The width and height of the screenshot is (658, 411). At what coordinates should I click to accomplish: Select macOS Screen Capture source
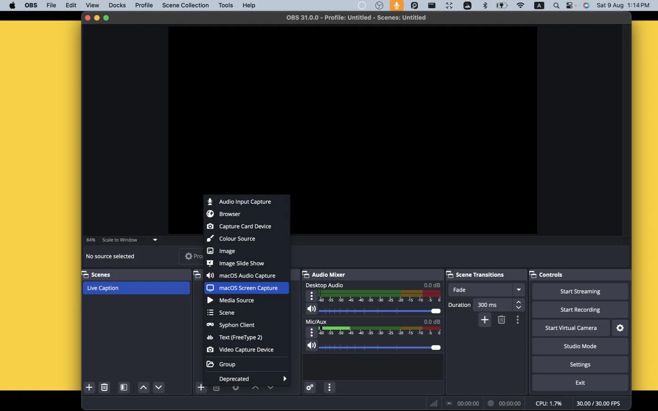coord(247,288)
